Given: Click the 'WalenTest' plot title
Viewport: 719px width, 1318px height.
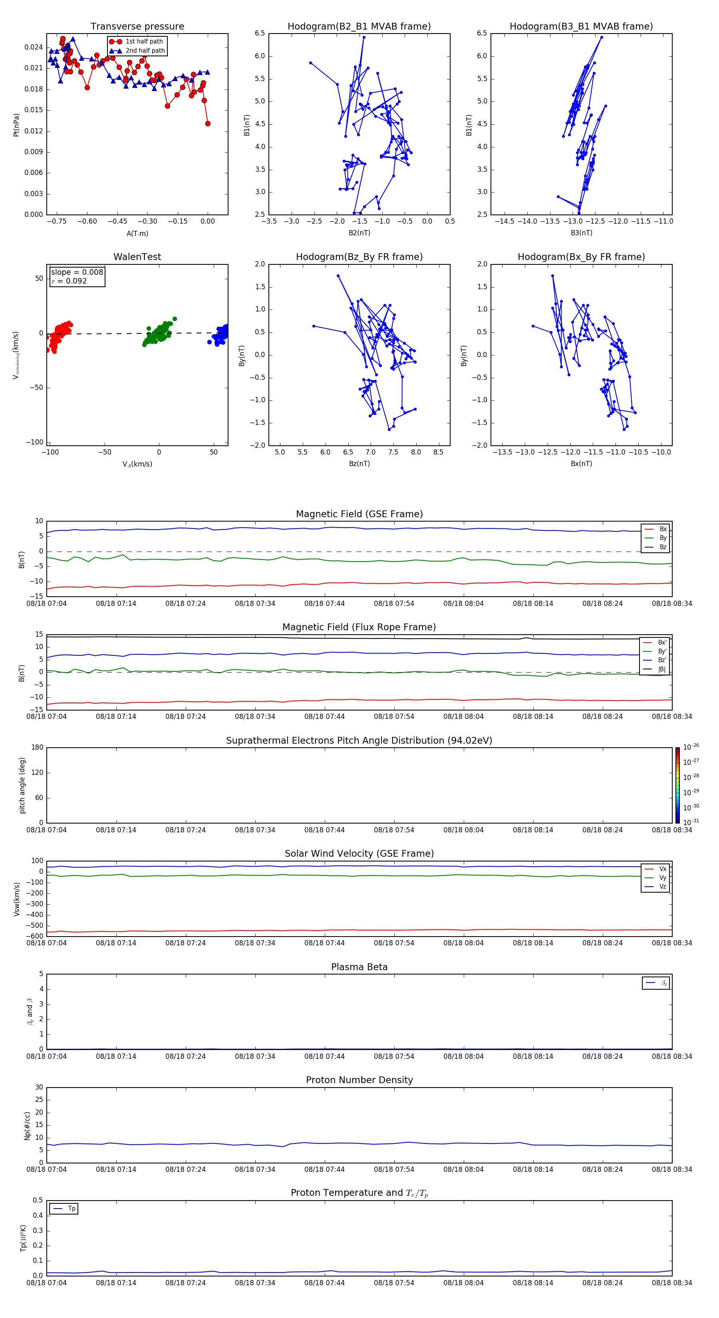Looking at the screenshot, I should (x=137, y=257).
